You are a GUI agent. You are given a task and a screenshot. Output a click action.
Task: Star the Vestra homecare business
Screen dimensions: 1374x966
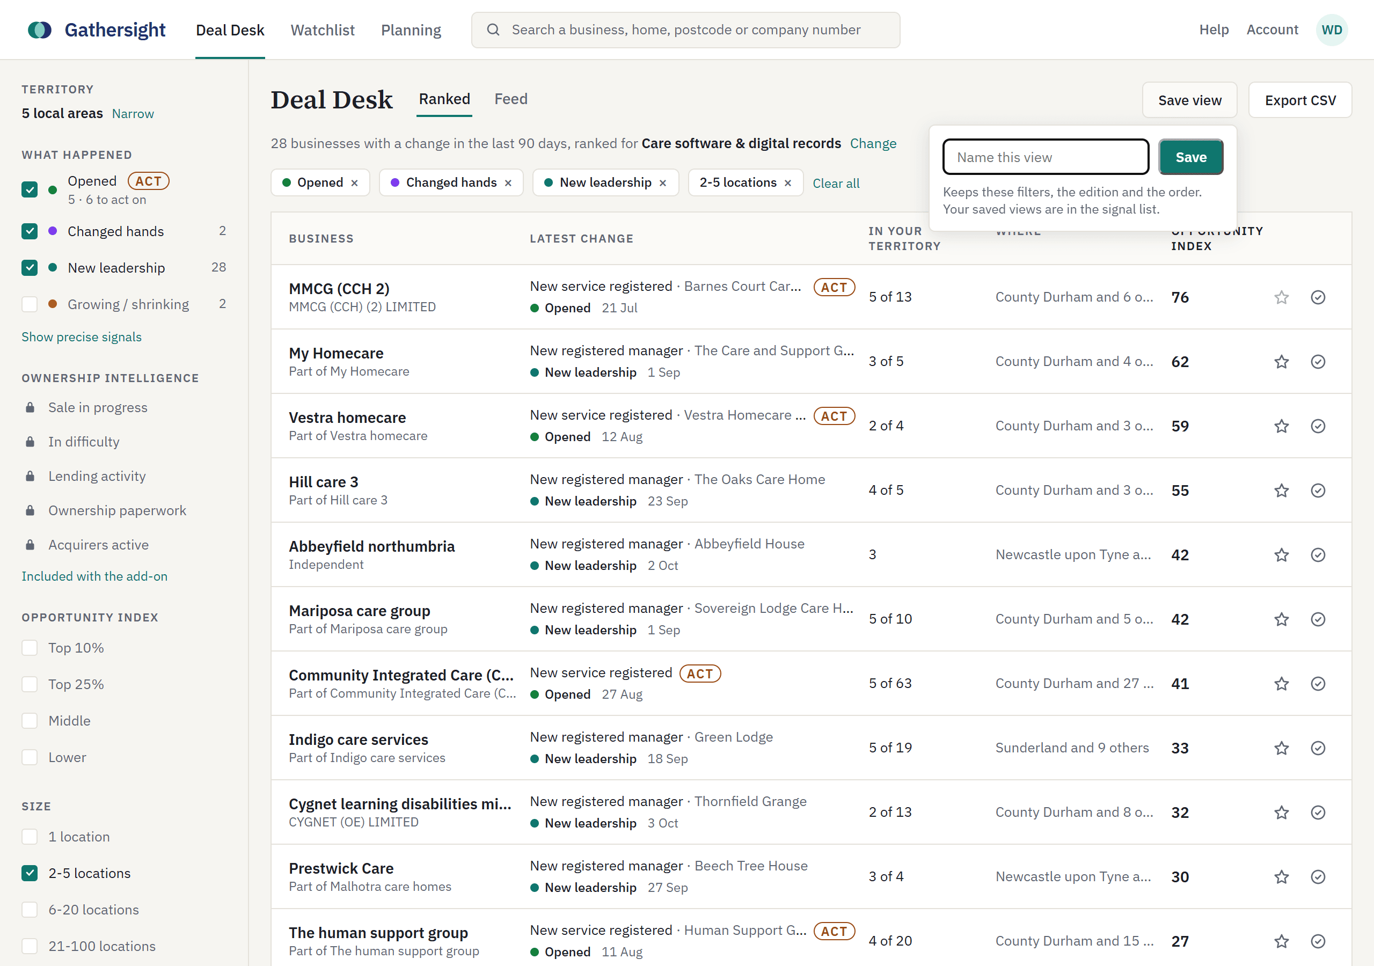[1281, 426]
